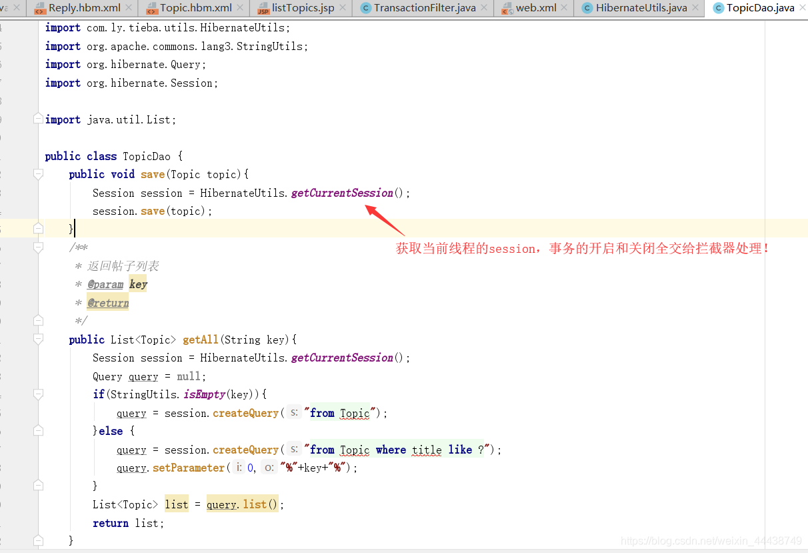Click the StringUtils import line
Viewport: 808px width, 553px height.
point(177,46)
